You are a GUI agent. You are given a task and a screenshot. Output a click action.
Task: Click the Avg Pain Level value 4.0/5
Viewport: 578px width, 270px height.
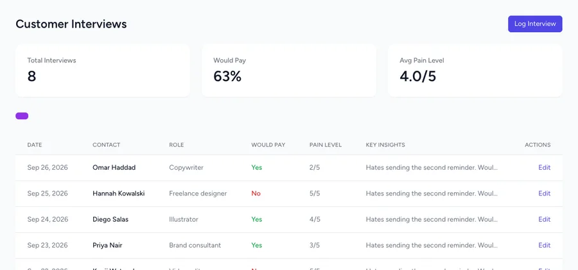pos(417,76)
